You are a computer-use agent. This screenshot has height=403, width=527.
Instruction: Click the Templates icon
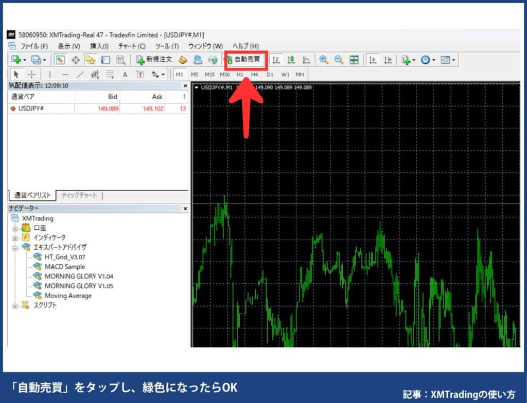click(x=445, y=60)
